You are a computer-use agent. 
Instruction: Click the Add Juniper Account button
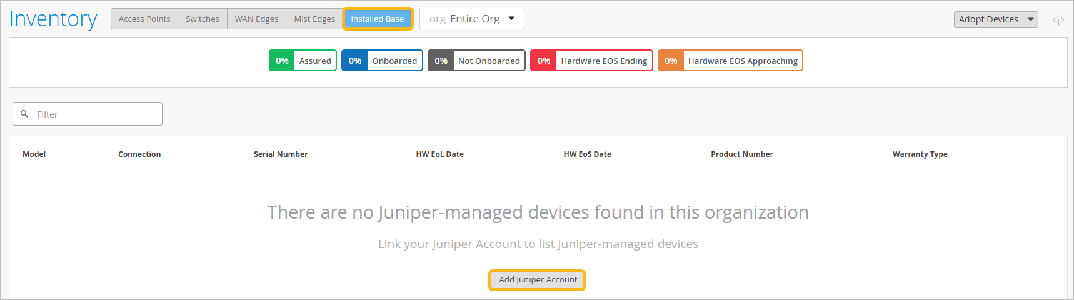coord(538,280)
